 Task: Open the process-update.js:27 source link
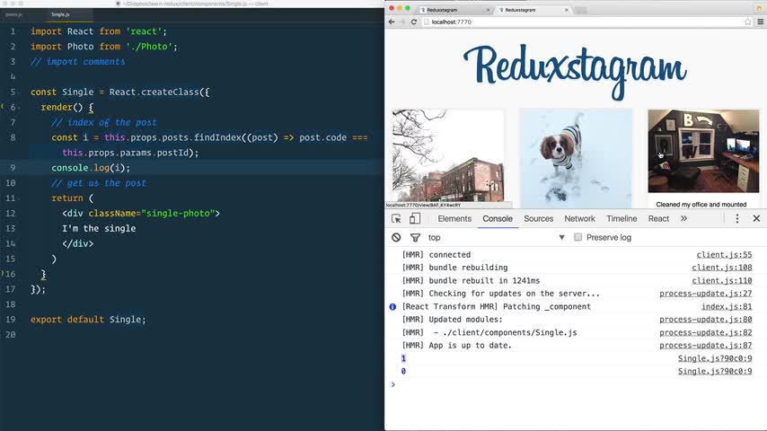click(x=705, y=294)
